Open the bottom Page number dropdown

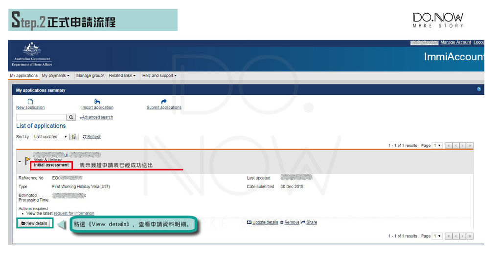(x=437, y=236)
